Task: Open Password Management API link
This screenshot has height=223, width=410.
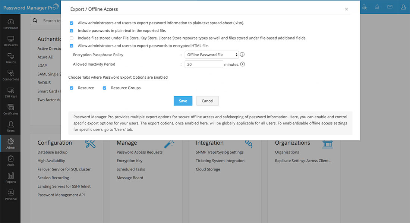Action: tap(61, 195)
